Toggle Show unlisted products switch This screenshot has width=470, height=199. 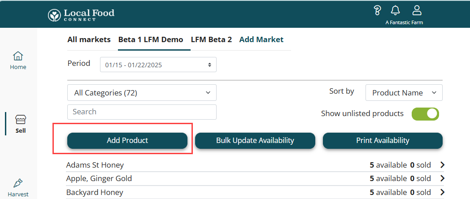pyautogui.click(x=425, y=114)
